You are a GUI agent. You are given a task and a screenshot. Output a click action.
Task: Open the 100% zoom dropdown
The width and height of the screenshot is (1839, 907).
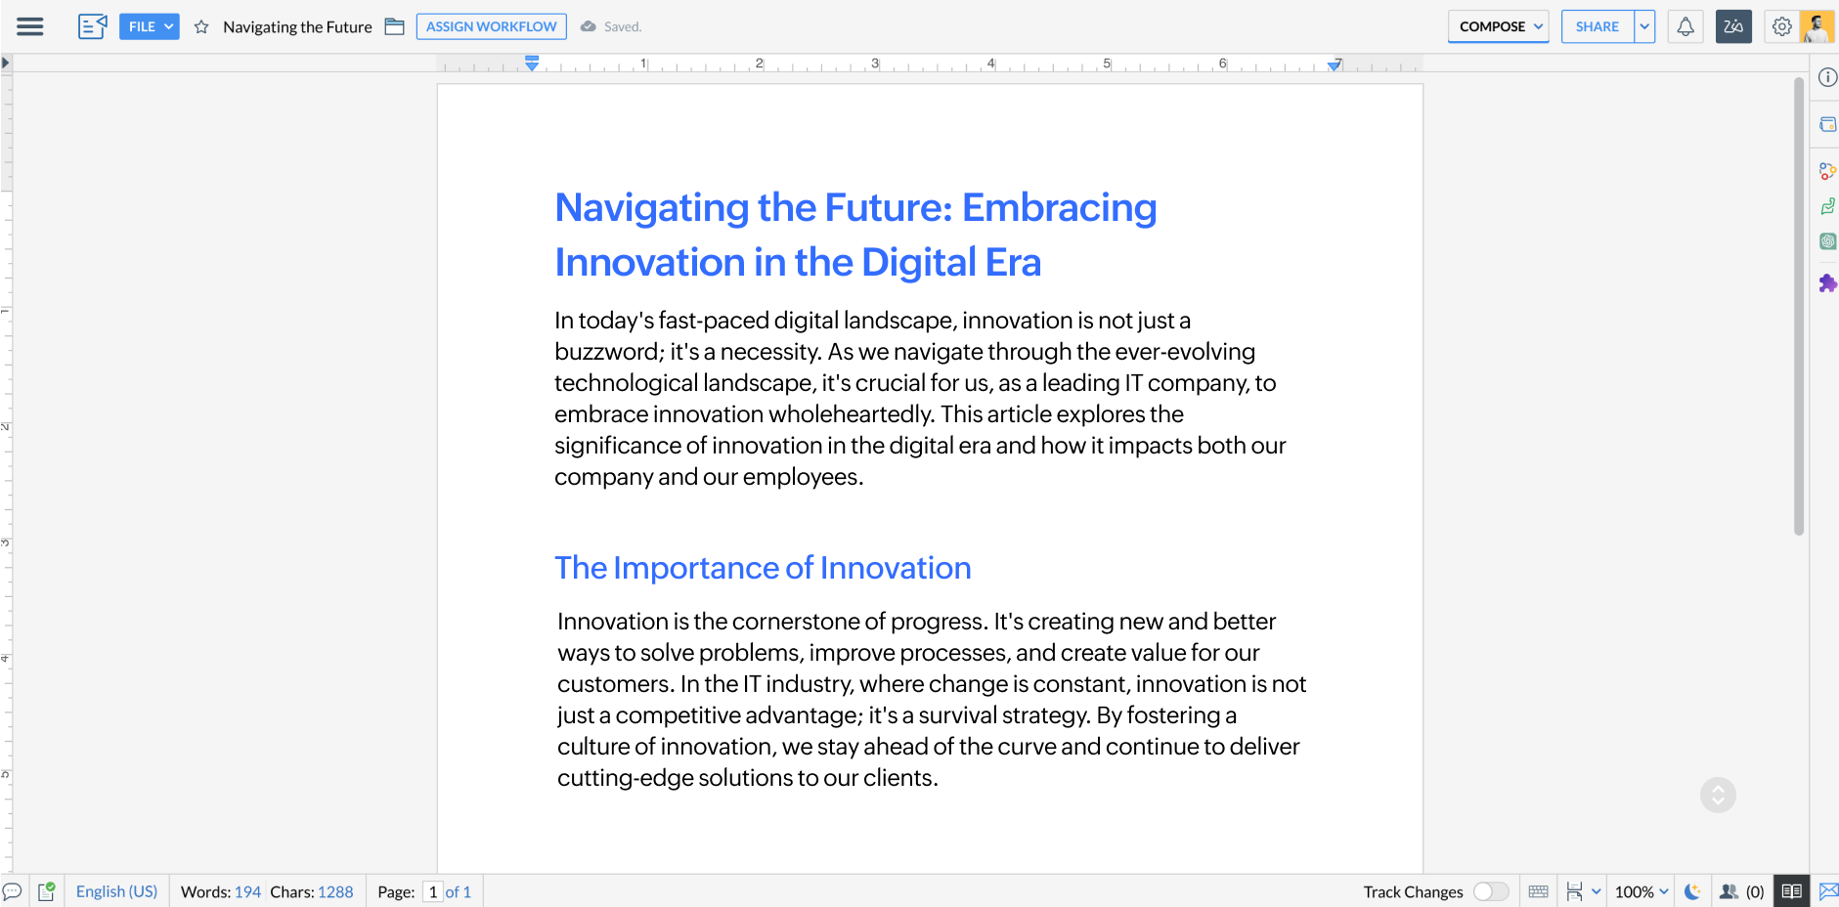pyautogui.click(x=1642, y=891)
